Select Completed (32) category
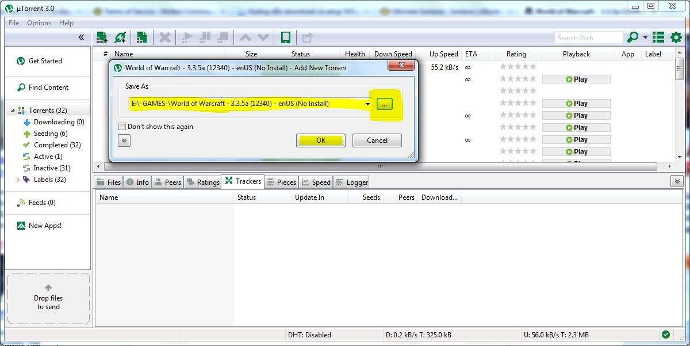Screen dimensions: 690x346 tap(51, 145)
